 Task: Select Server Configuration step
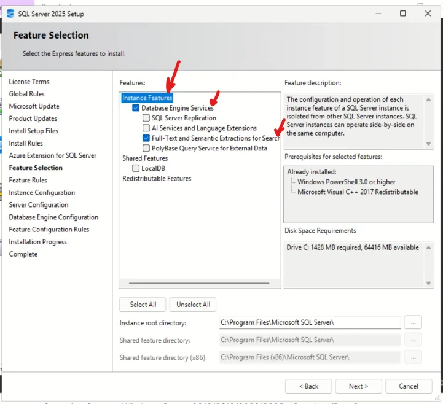[39, 204]
